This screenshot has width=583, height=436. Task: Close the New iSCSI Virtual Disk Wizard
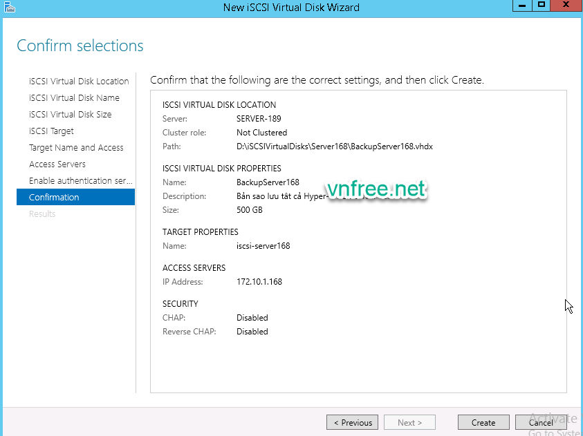click(566, 6)
